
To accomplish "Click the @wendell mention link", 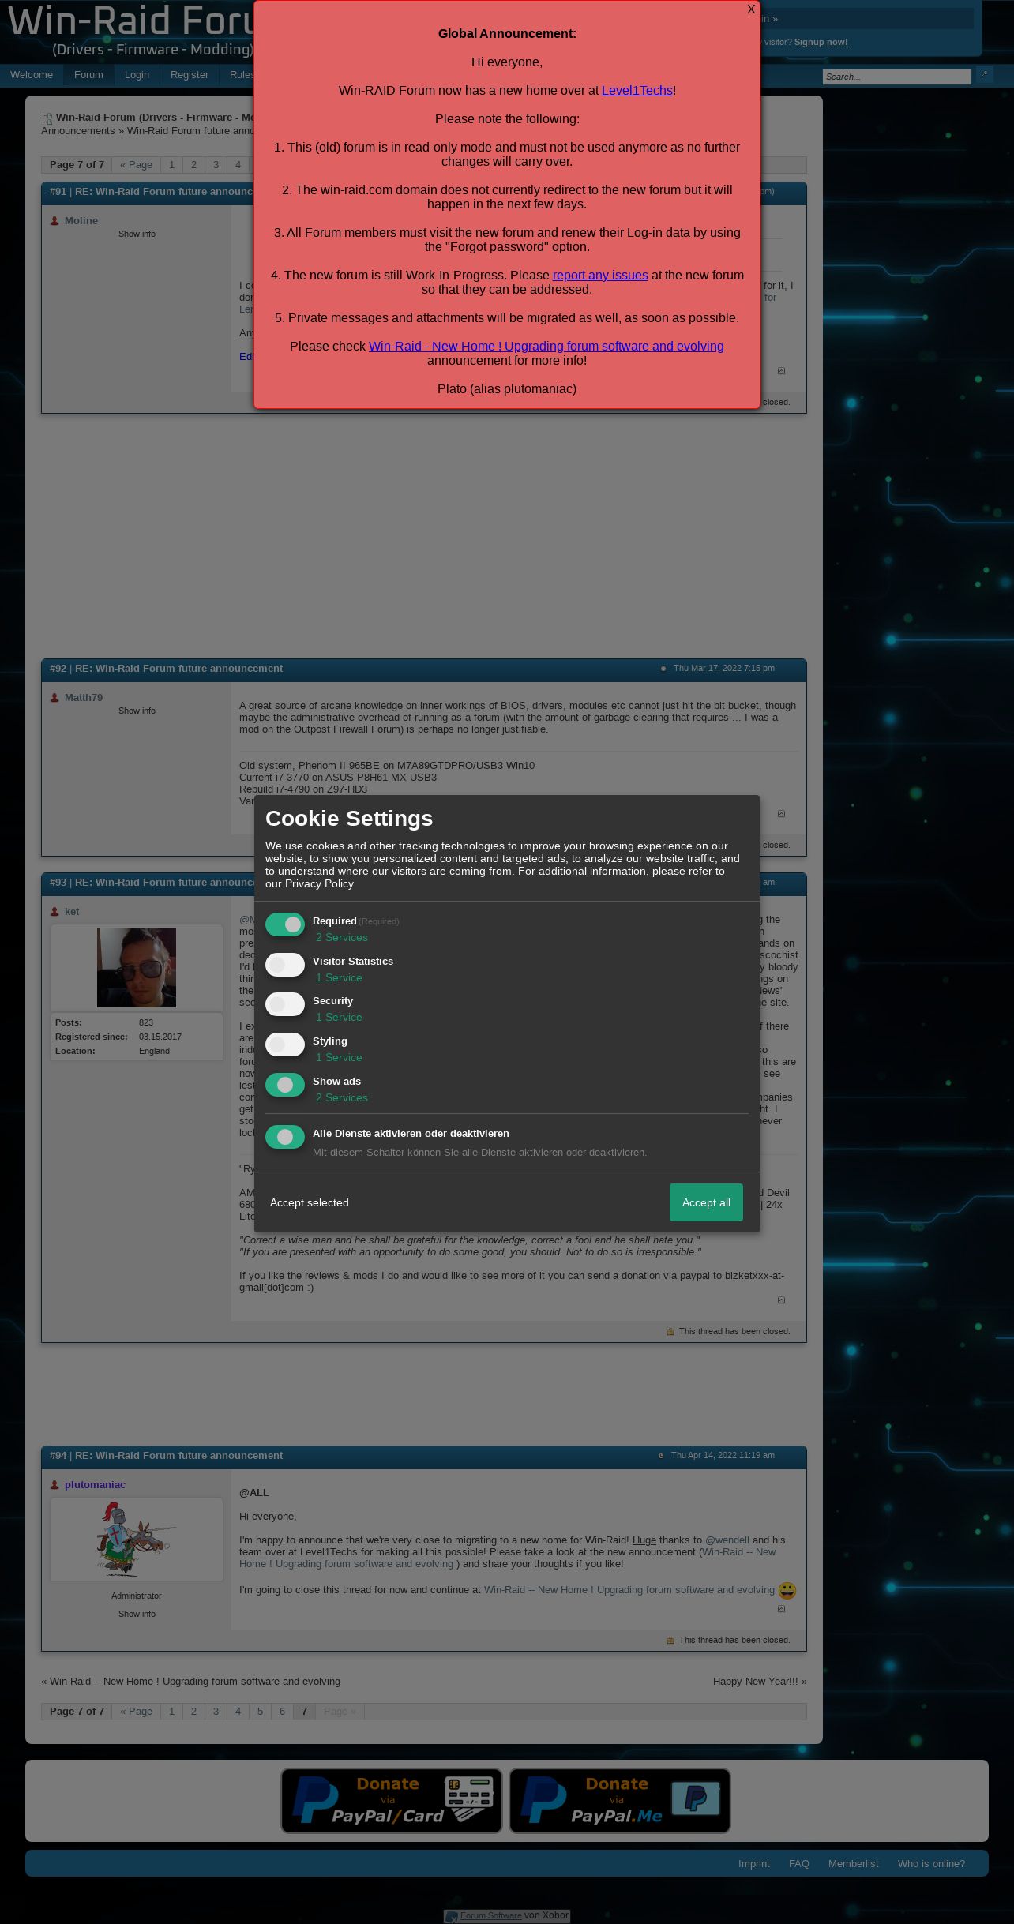I will [727, 1540].
